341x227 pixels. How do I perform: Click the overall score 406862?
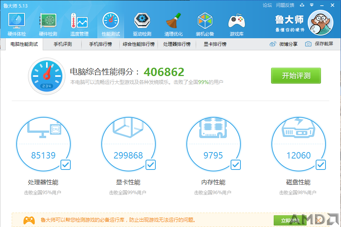click(164, 72)
